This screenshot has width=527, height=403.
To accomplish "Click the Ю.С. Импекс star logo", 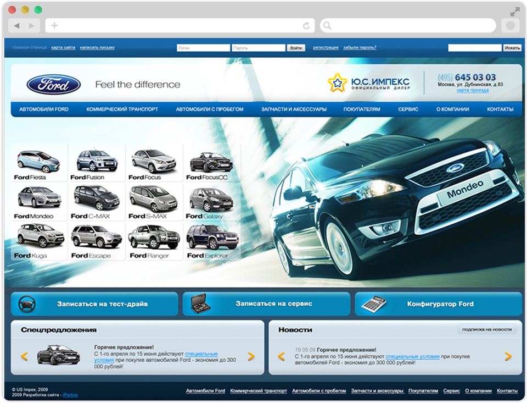I will [337, 83].
